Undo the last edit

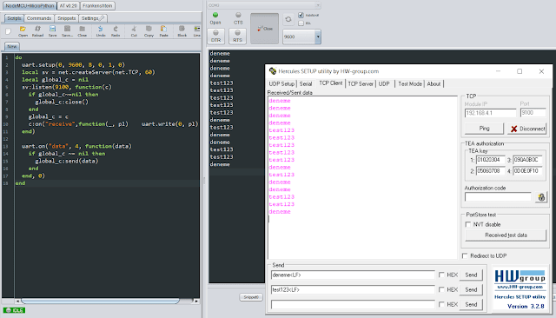point(101,31)
